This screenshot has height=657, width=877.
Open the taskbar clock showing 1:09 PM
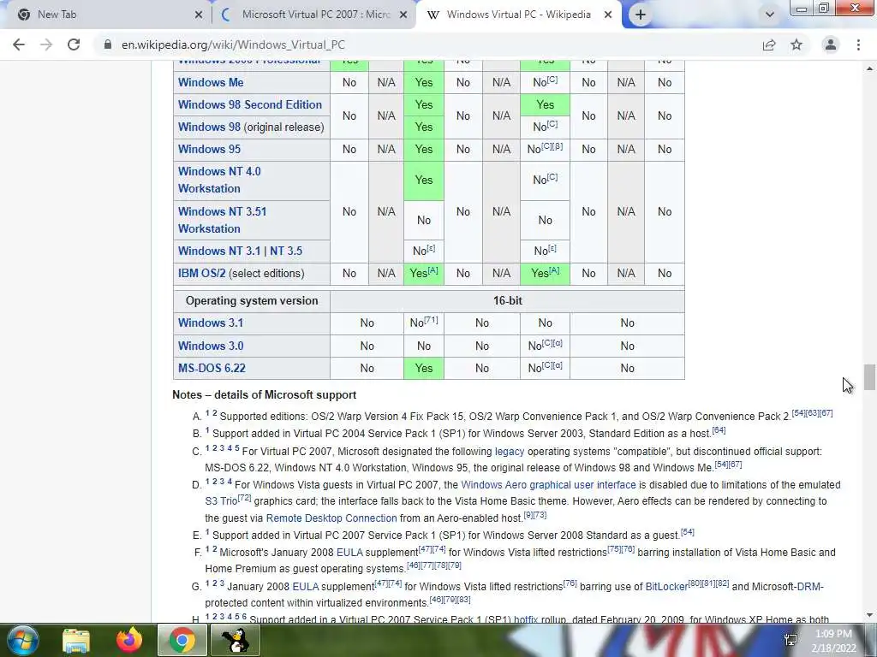(833, 641)
